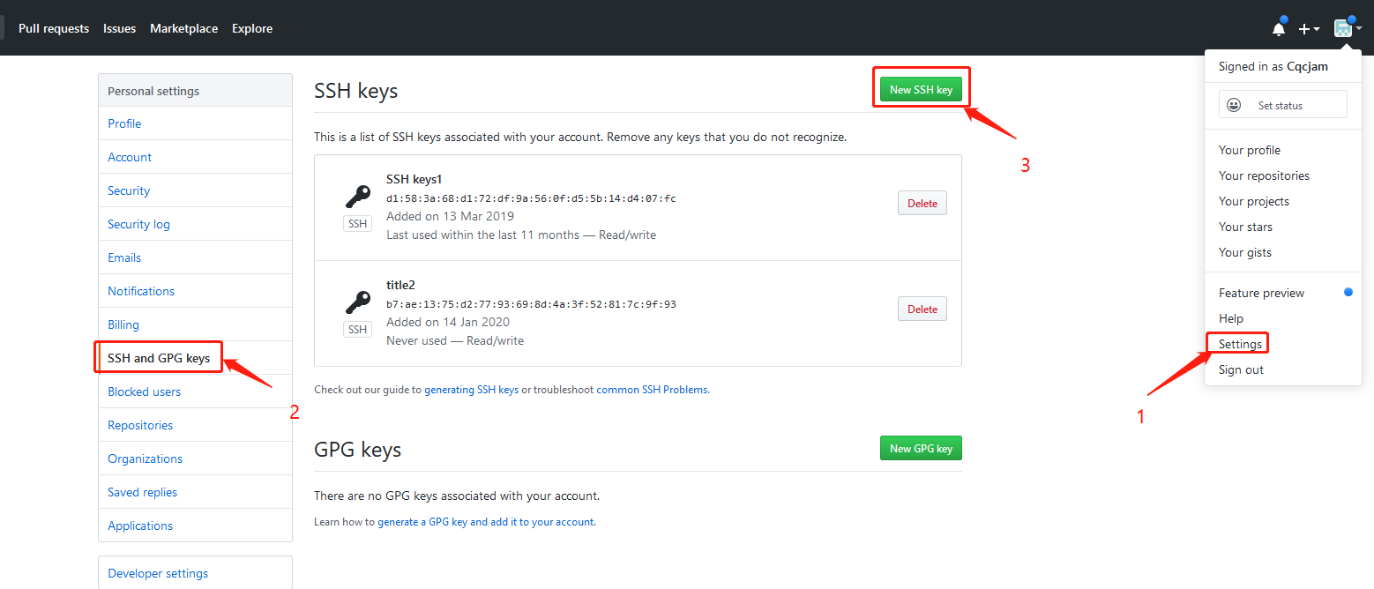Open Issues in top navigation
This screenshot has height=589, width=1374.
point(119,28)
